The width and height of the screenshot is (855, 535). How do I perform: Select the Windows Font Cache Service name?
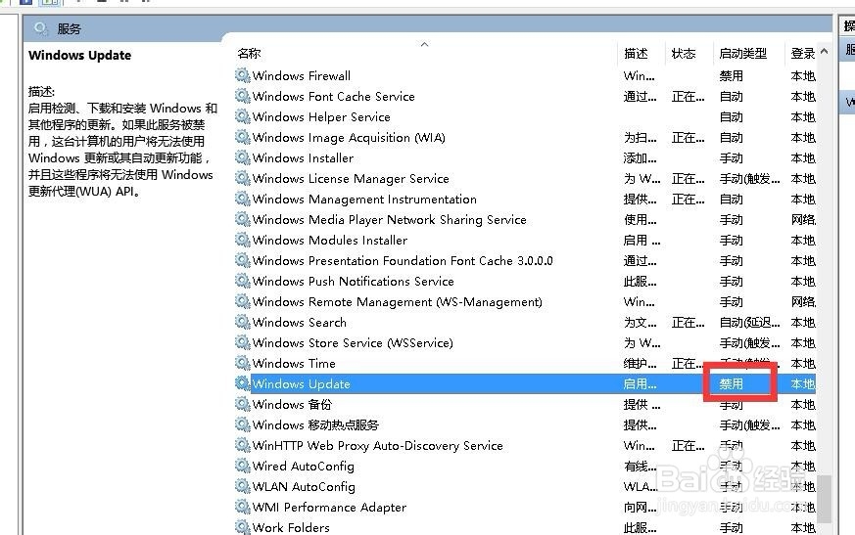(x=334, y=97)
